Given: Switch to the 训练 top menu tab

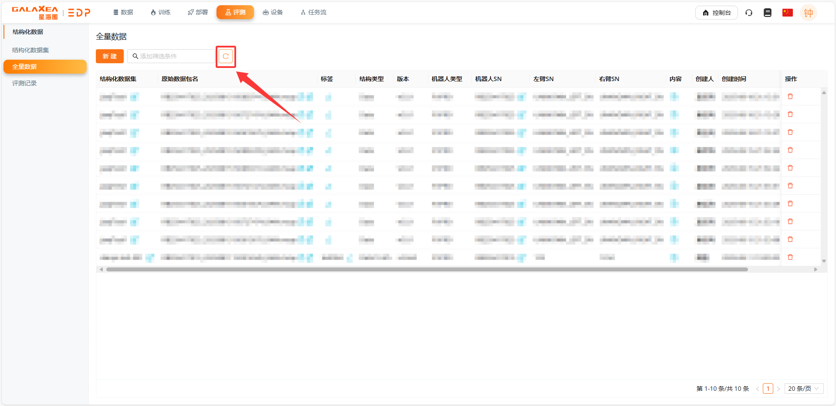Looking at the screenshot, I should click(x=160, y=12).
